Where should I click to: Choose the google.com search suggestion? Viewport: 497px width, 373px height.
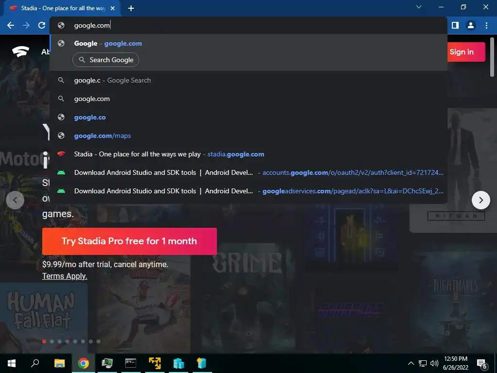point(248,99)
